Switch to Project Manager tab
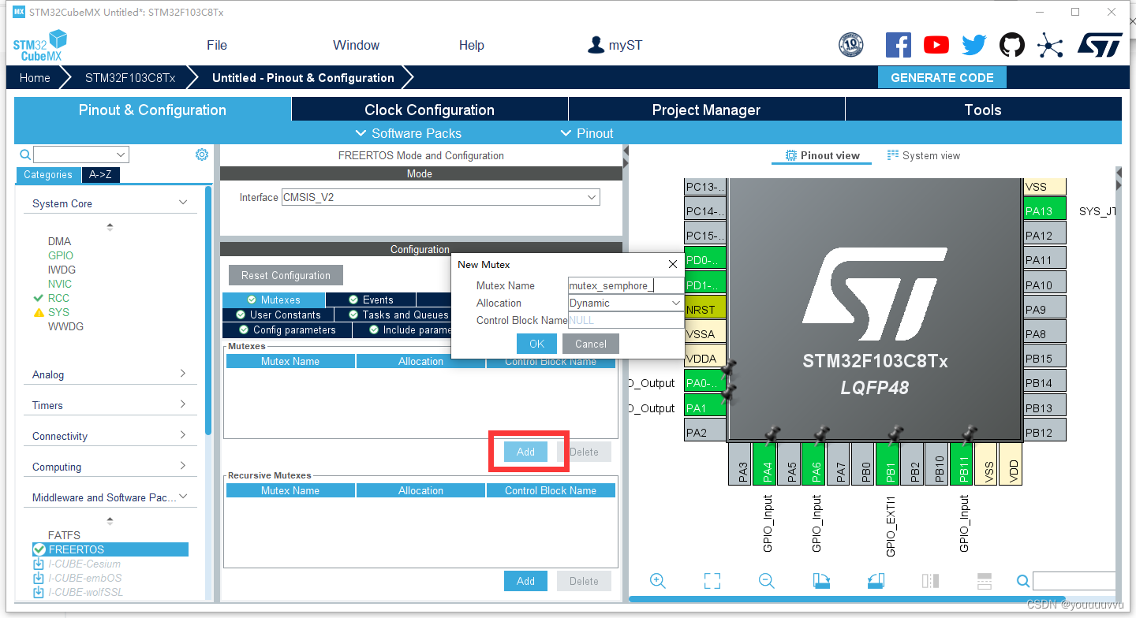 click(706, 110)
